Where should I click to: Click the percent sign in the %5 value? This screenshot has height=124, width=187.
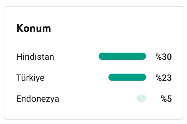164,99
